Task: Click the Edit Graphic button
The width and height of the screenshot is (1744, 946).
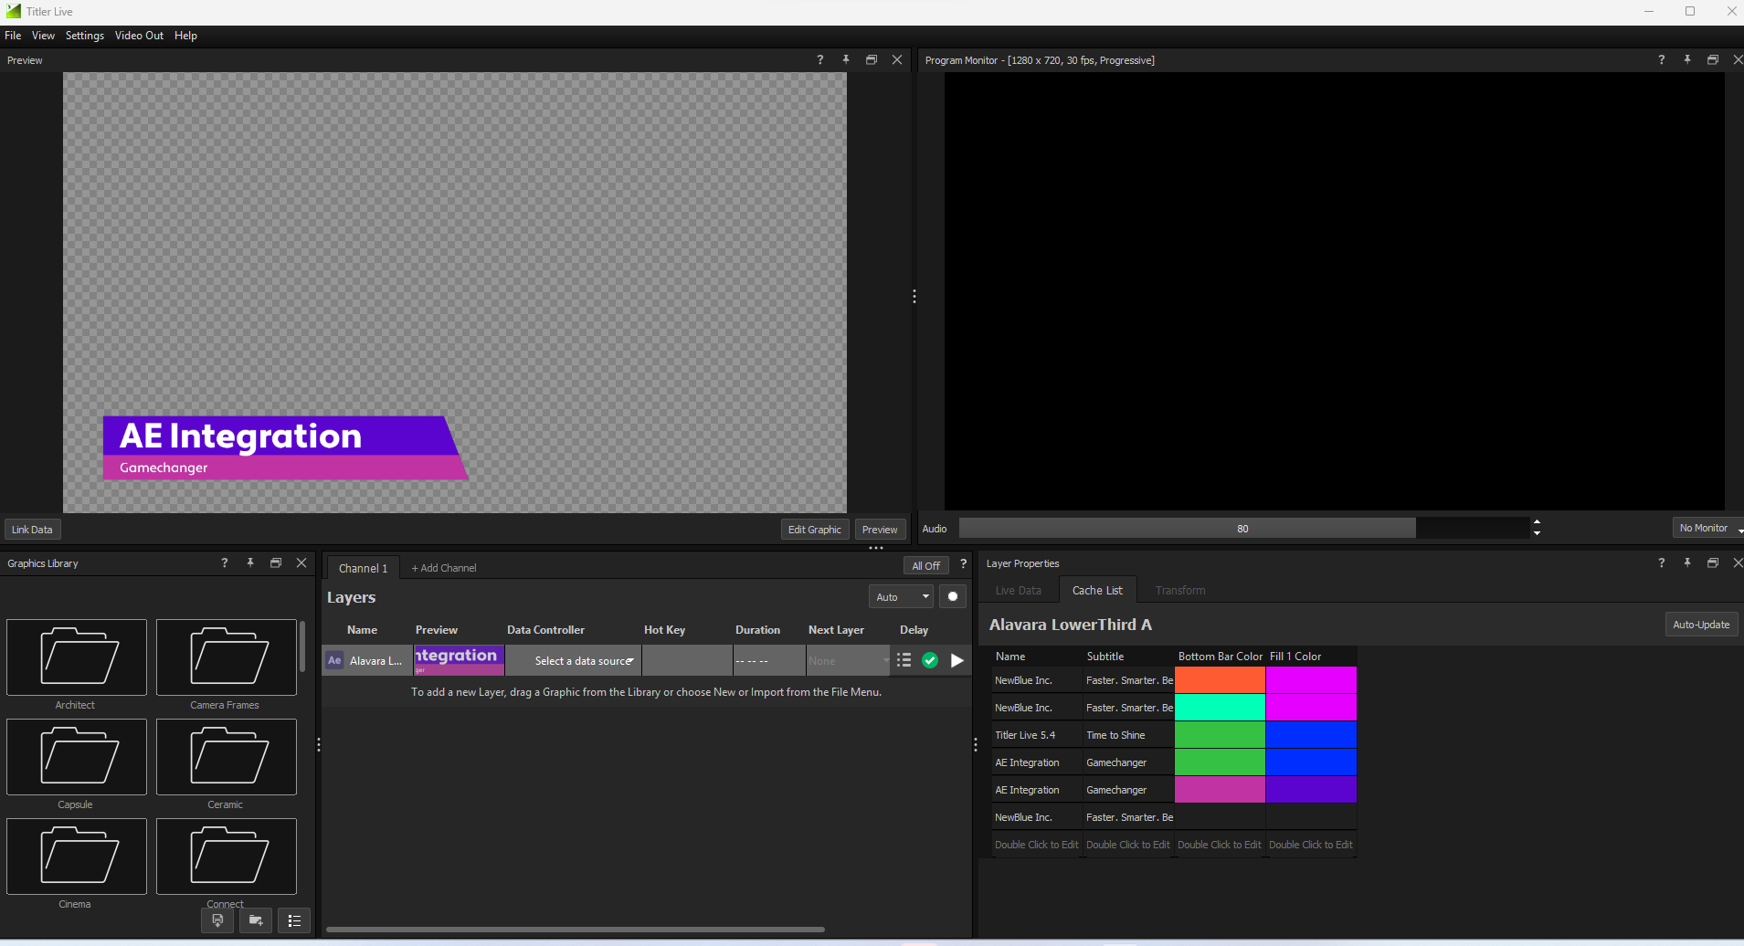Action: point(814,530)
